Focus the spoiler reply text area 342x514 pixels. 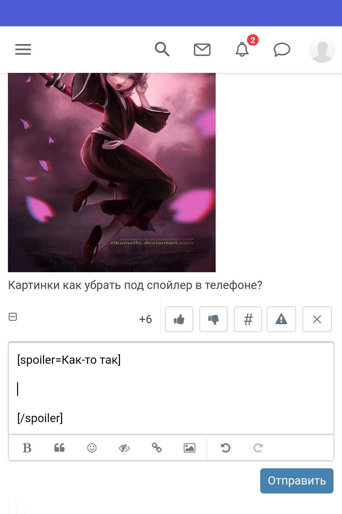(x=171, y=389)
